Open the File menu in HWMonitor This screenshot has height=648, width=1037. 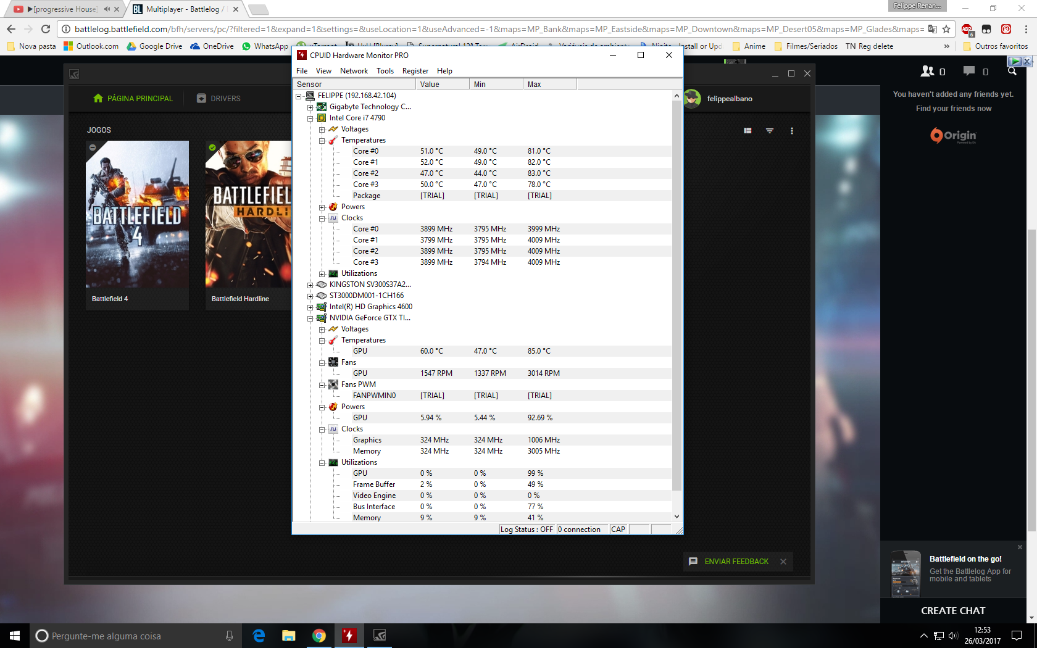point(302,71)
